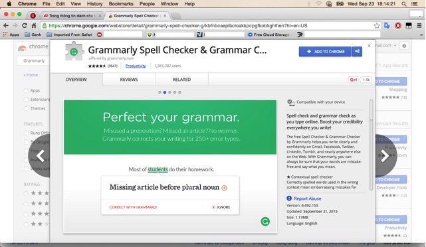The image size is (426, 247).
Task: Click the browser back arrow
Action: coord(6,25)
